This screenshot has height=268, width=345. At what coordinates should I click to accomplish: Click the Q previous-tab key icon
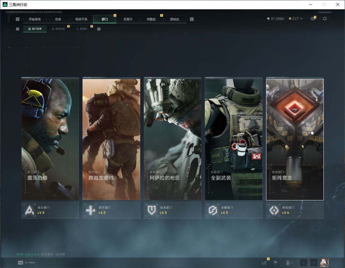18,19
